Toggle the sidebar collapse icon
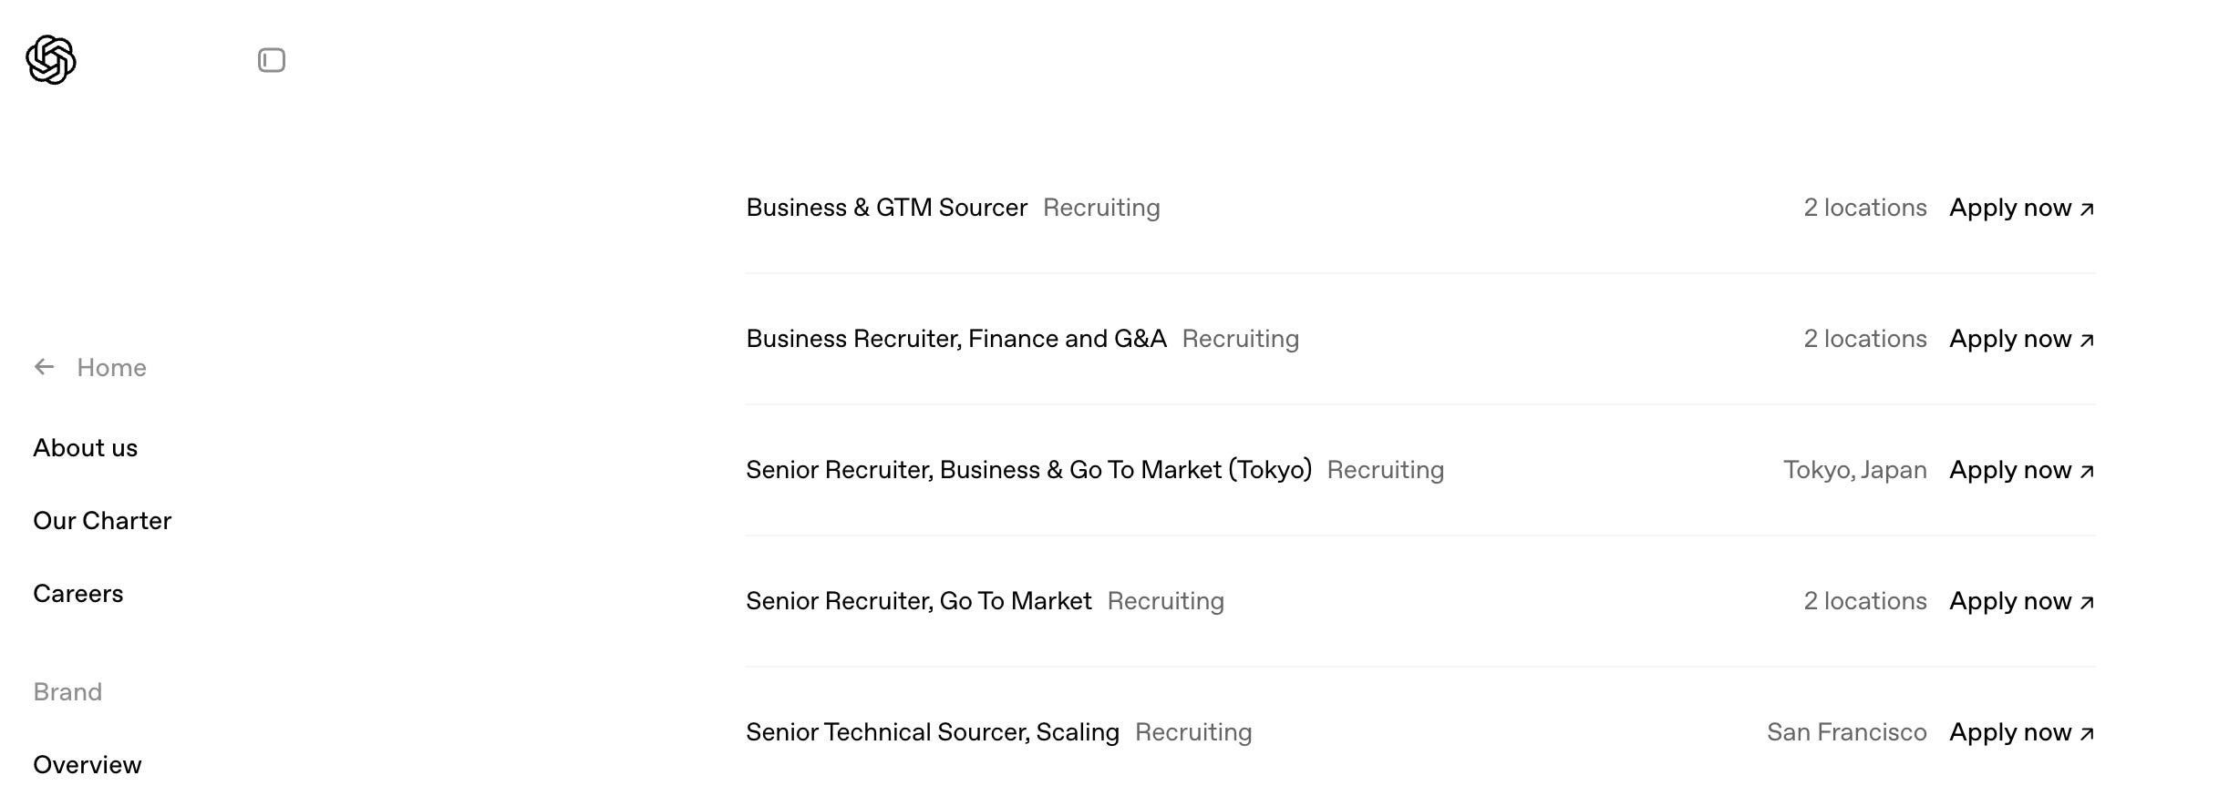Viewport: 2219px width, 796px height. (x=272, y=60)
